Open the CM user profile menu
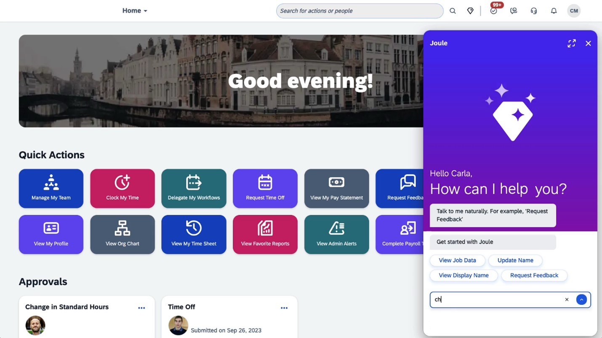Screen dimensions: 602x338 pyautogui.click(x=573, y=11)
